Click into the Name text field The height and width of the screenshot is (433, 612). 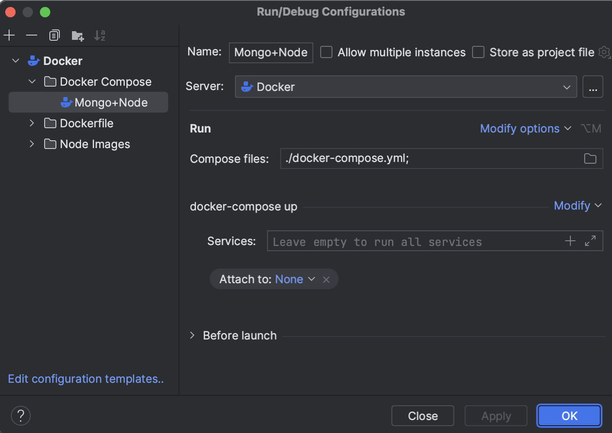(271, 52)
